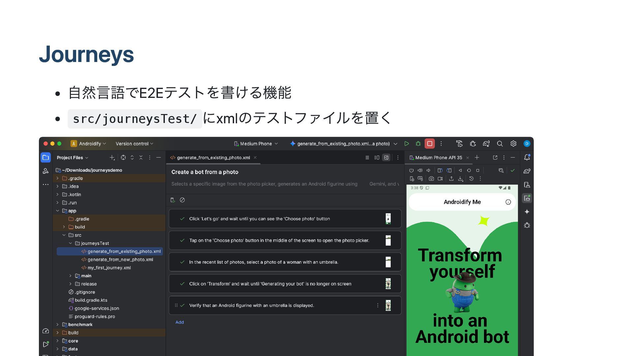Select Medium Phone API 35 device tab

click(438, 158)
